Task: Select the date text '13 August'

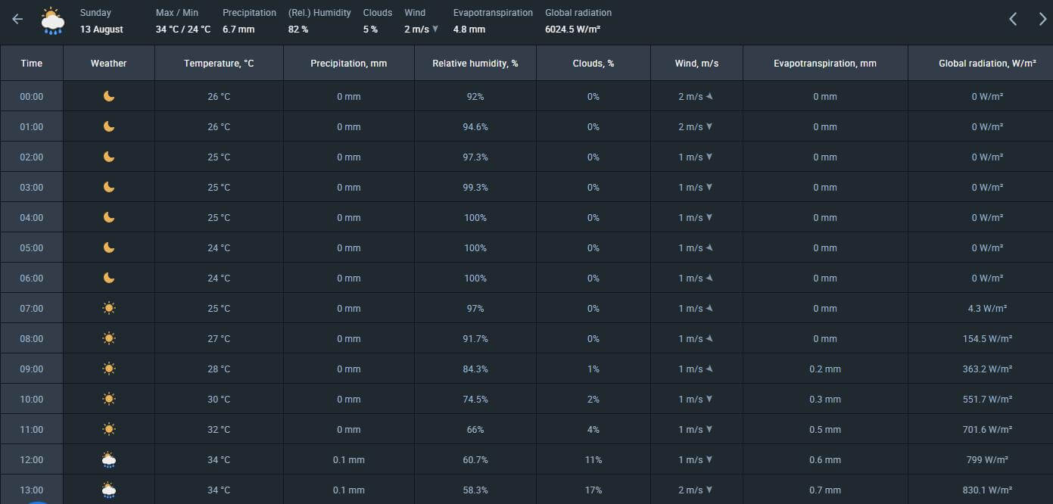Action: point(101,30)
